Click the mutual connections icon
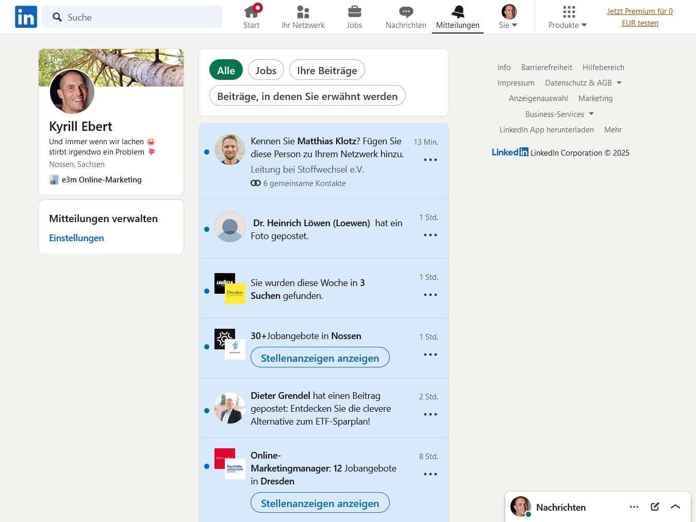696x522 pixels. [256, 183]
